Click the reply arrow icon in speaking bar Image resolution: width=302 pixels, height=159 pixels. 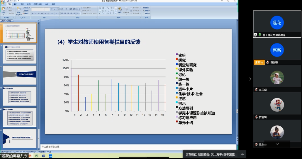(242, 154)
